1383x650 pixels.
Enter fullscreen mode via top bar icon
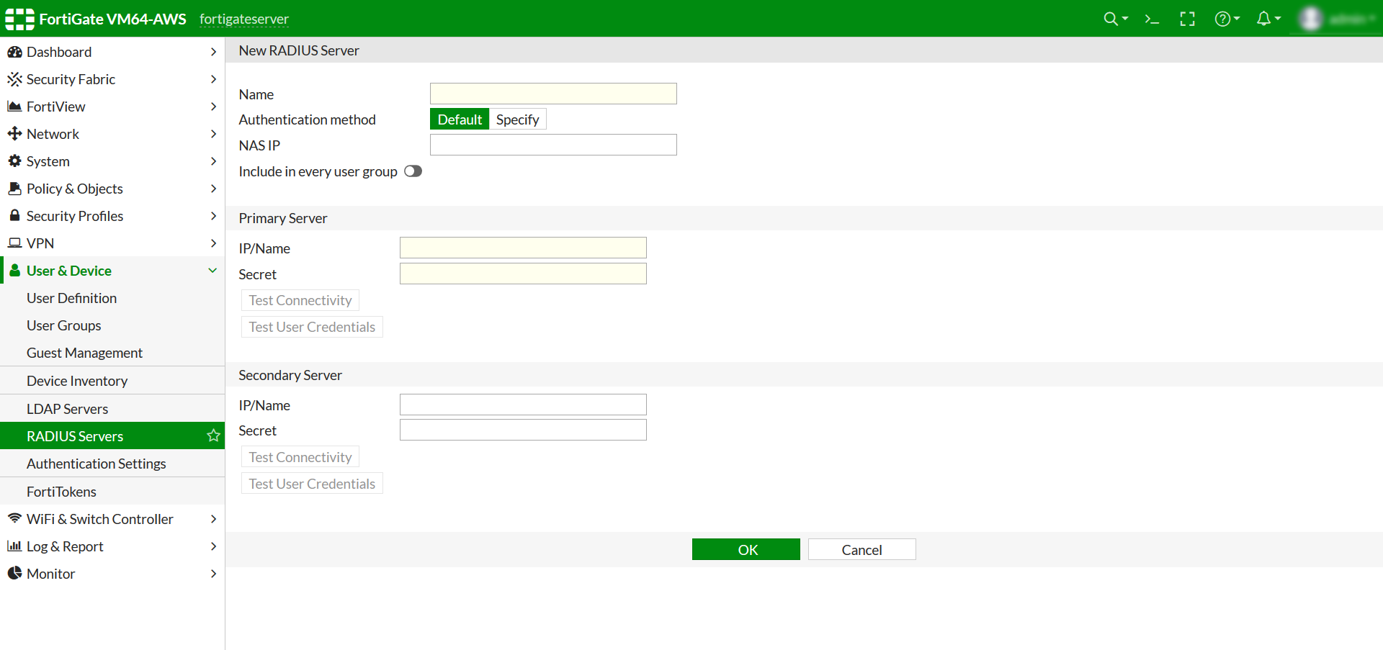(x=1187, y=19)
